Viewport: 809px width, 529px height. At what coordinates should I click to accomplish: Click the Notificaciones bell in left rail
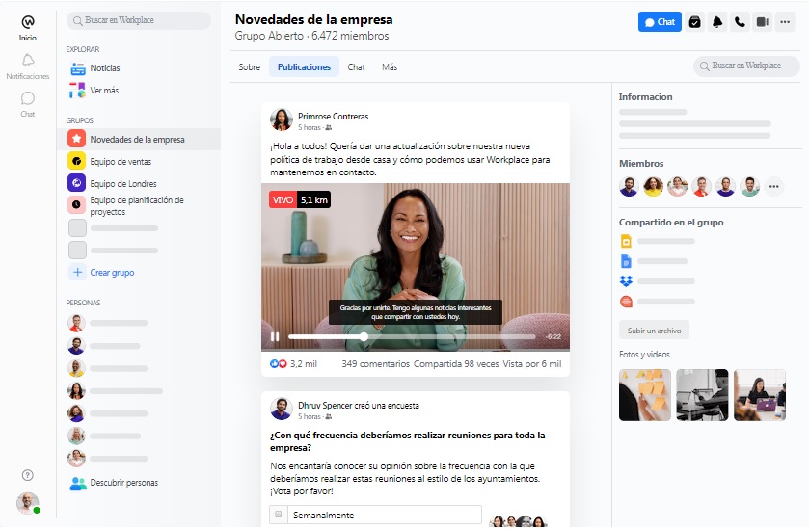27,64
